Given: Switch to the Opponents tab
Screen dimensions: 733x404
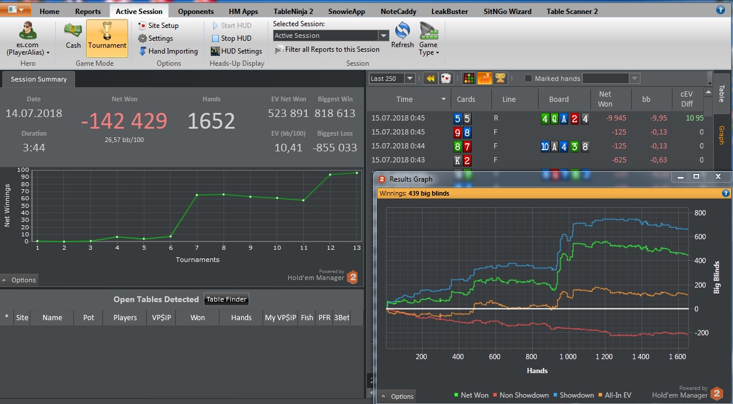Looking at the screenshot, I should (x=196, y=11).
